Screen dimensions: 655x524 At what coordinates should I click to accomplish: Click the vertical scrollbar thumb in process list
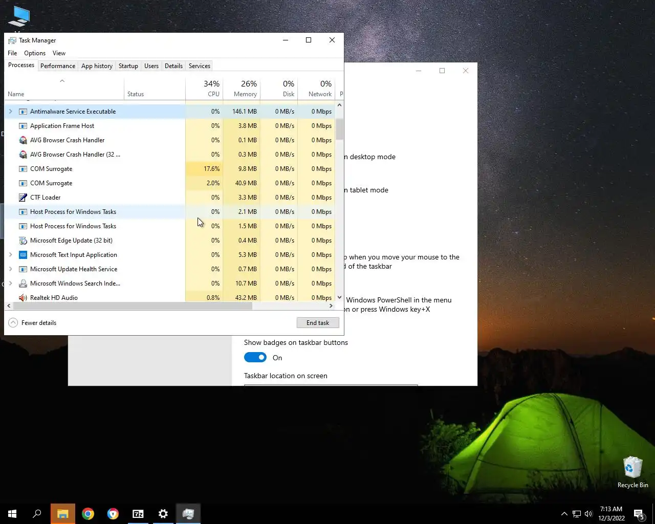coord(339,129)
